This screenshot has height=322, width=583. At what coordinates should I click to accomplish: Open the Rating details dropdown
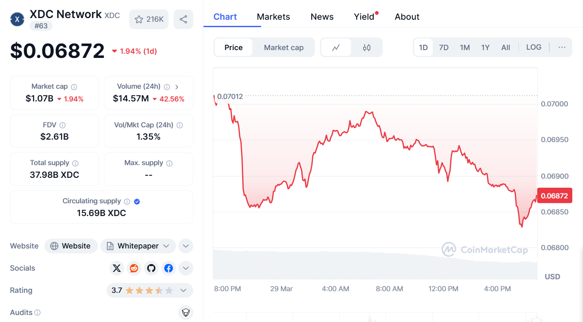pos(183,290)
